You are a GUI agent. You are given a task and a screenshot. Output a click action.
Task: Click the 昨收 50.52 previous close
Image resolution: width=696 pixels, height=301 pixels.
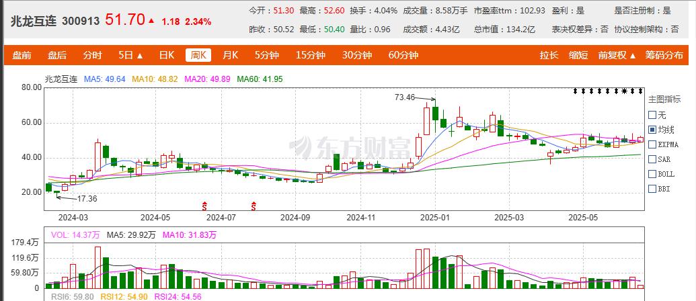pos(271,30)
